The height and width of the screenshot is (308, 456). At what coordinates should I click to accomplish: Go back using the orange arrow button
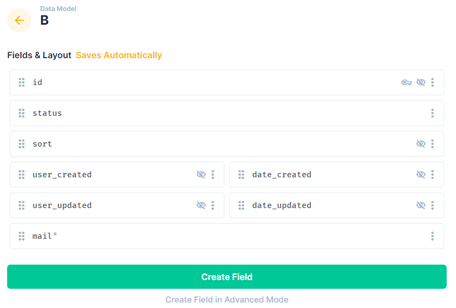coord(19,20)
